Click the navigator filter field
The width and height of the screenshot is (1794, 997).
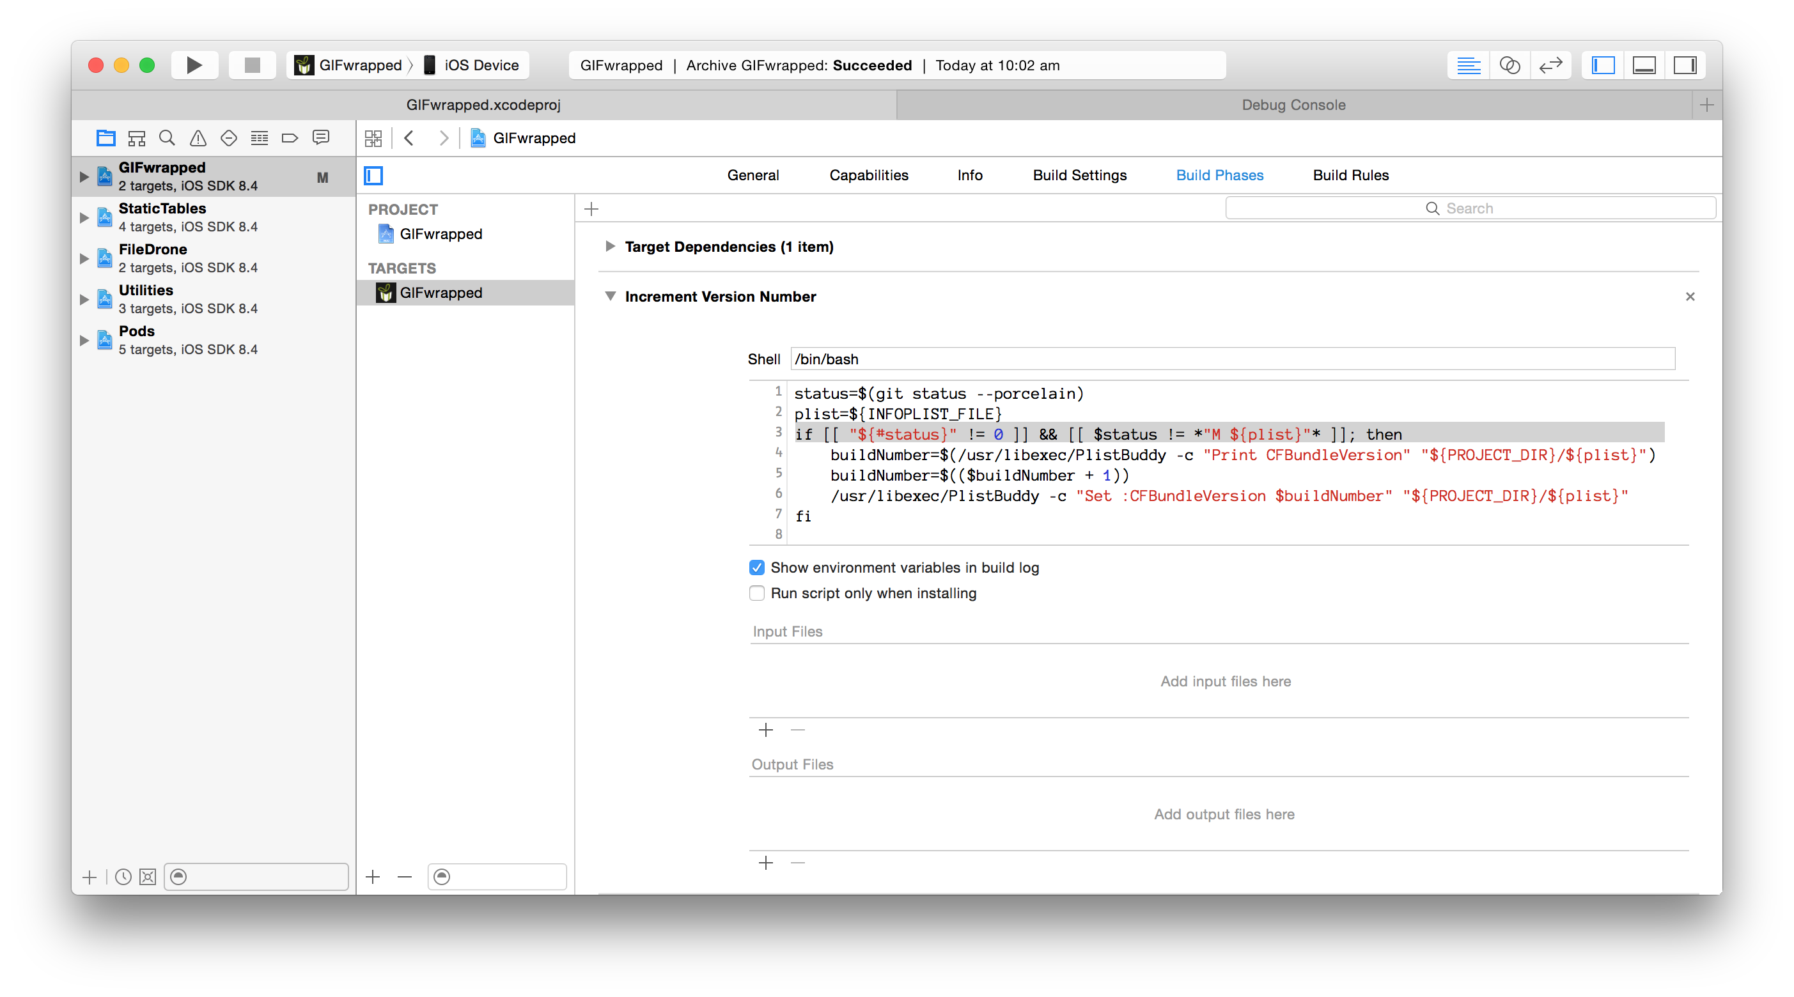point(256,877)
